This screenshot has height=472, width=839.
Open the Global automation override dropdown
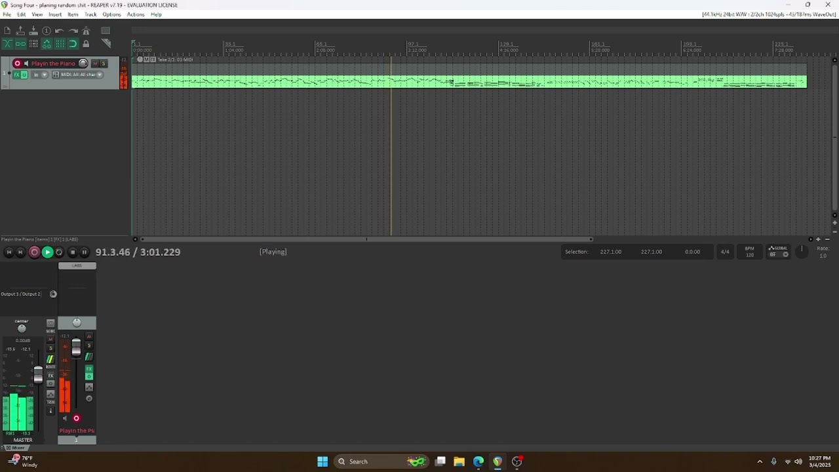click(x=785, y=254)
